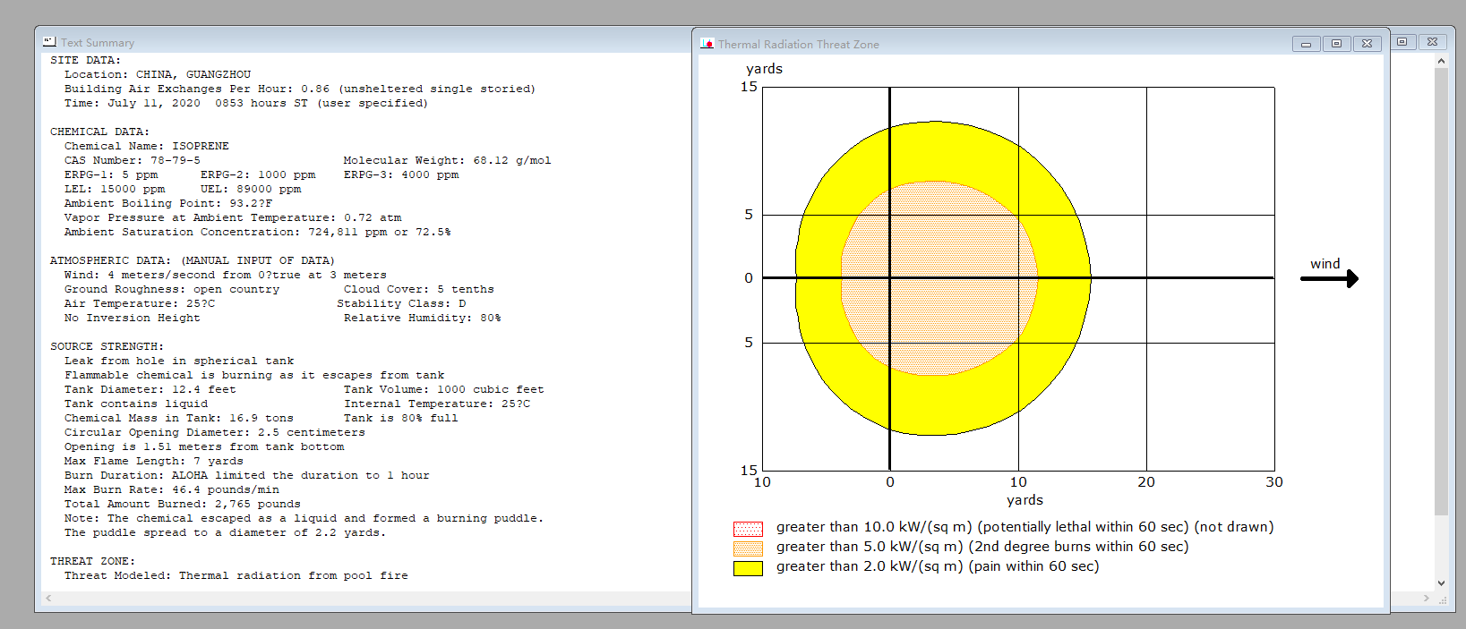Click the 'wind' label in threat zone plot
The height and width of the screenshot is (629, 1466).
1325,264
